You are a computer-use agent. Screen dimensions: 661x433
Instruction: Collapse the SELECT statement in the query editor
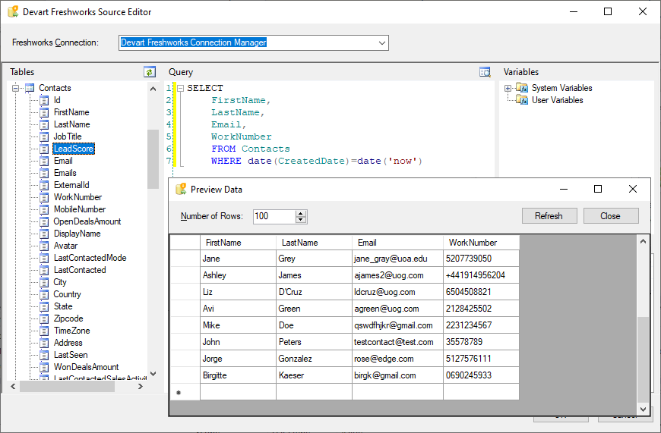click(x=180, y=88)
